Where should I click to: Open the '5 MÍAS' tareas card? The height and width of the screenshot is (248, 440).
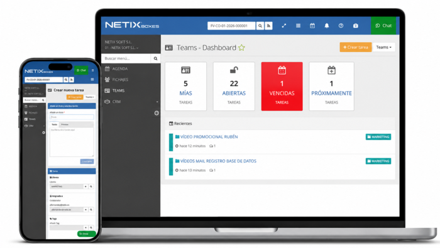(186, 86)
